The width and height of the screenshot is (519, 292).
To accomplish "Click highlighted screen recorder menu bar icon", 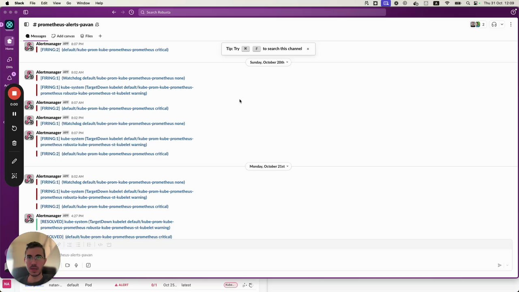I will (x=386, y=3).
